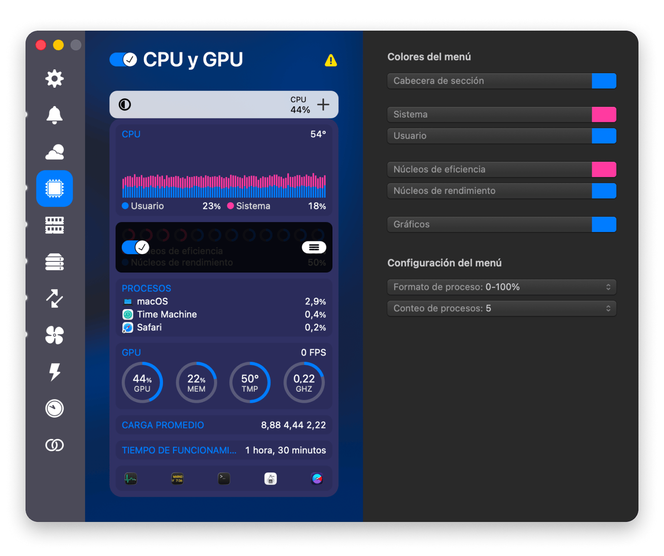664x556 pixels.
Task: Click the Sistema 18% legend entry
Action: coord(277,206)
